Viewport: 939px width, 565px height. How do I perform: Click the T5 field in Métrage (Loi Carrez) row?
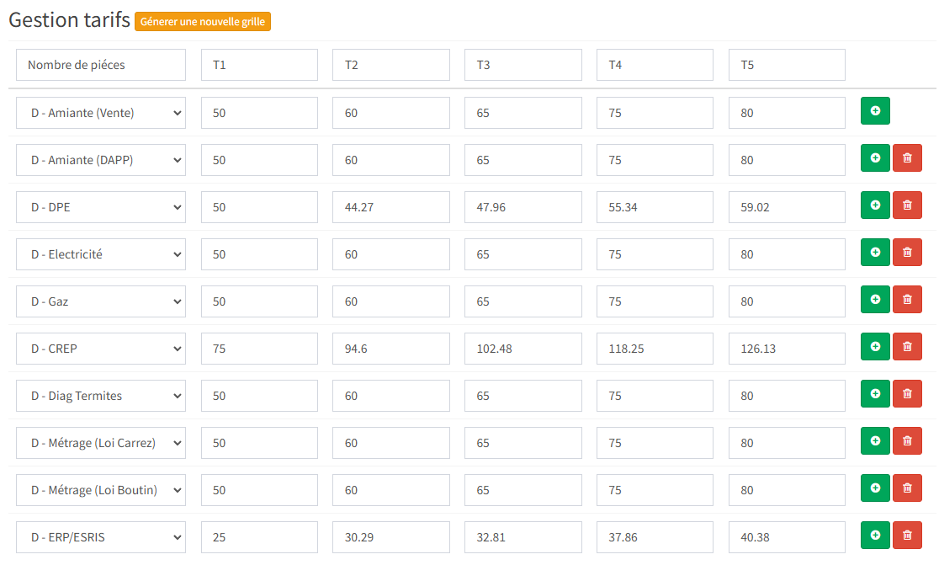(787, 443)
